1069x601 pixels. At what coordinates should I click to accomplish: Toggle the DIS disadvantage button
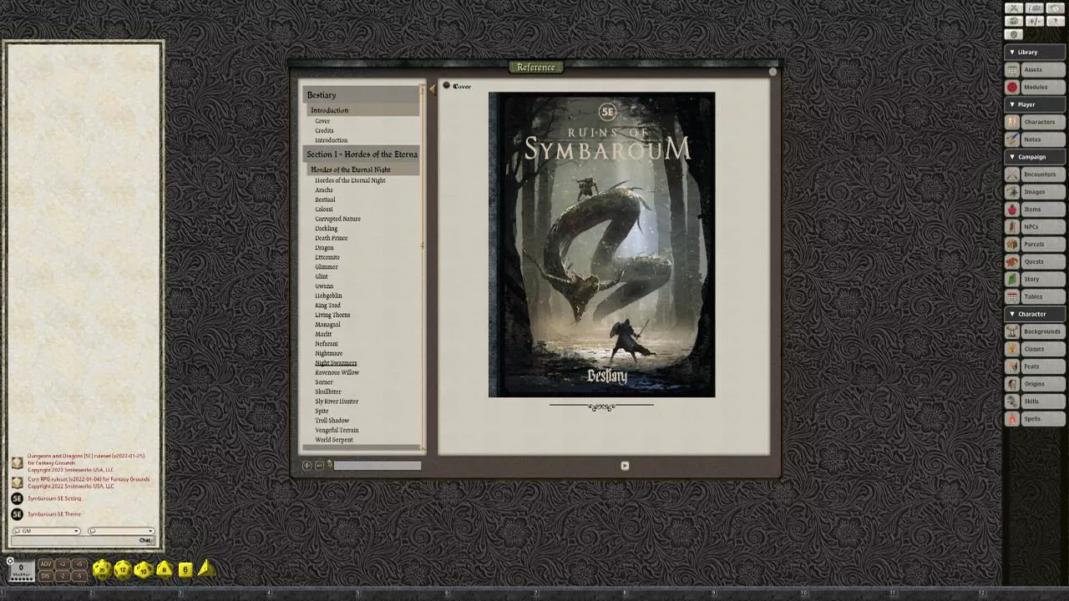point(46,576)
